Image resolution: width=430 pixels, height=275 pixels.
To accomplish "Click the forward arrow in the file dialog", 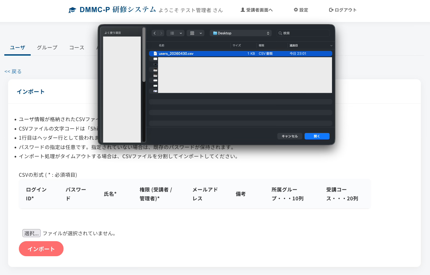I will tap(161, 33).
